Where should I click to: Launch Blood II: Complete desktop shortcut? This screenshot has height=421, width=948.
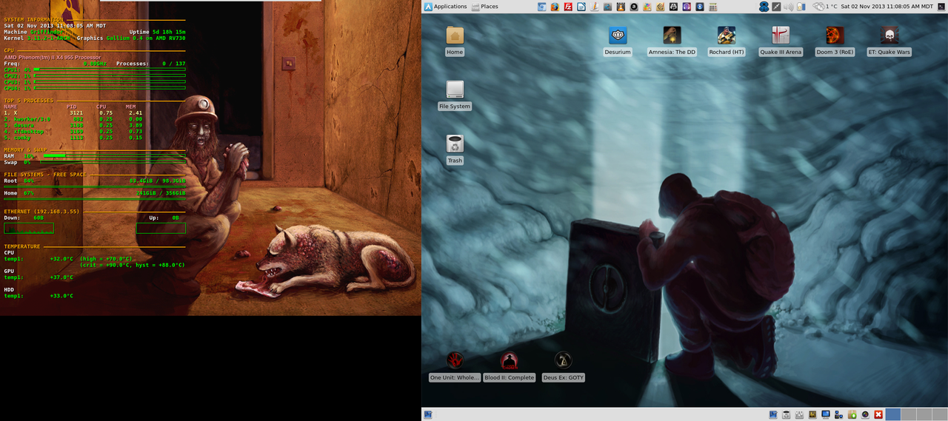[509, 366]
